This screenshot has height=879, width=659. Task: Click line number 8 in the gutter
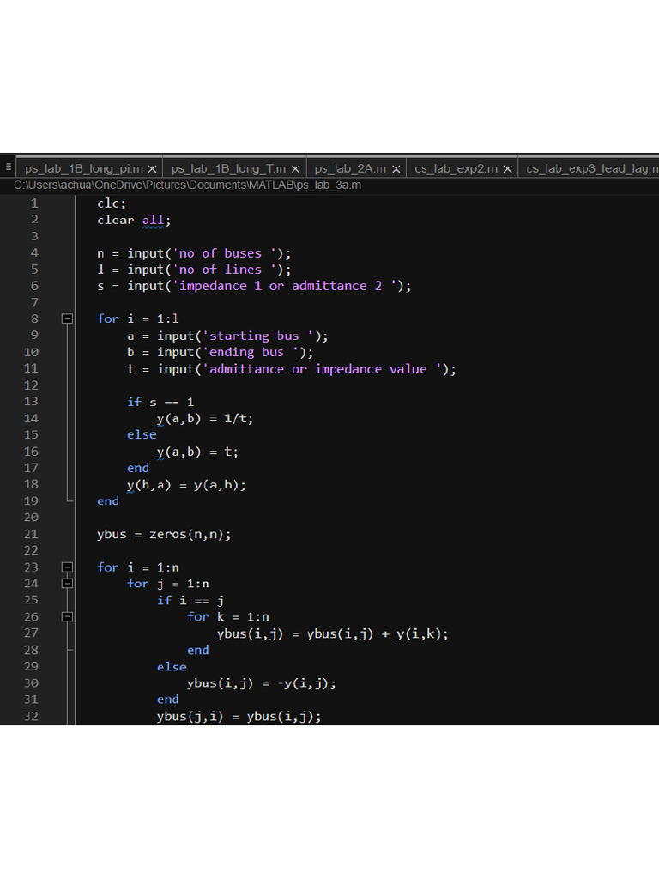(34, 319)
